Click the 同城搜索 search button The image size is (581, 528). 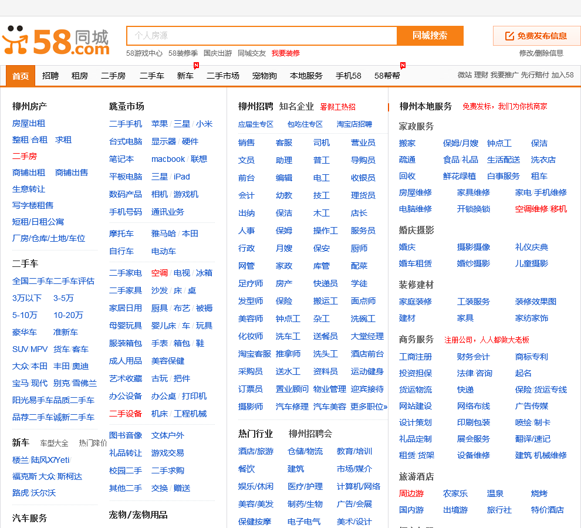[x=430, y=36]
